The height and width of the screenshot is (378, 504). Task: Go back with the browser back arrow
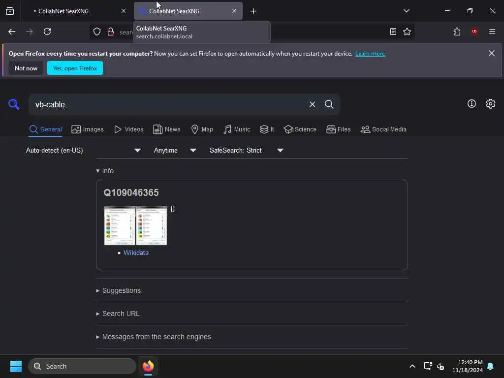pyautogui.click(x=12, y=31)
